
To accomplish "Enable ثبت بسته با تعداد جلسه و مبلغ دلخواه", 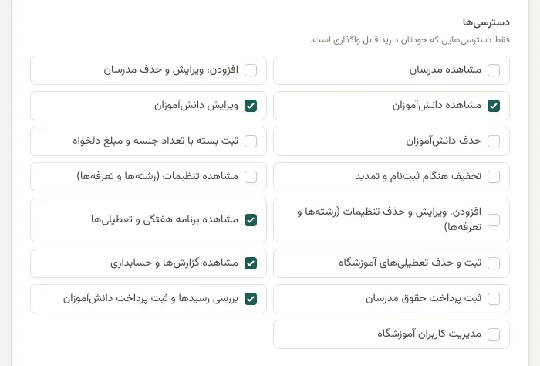I will coord(251,141).
